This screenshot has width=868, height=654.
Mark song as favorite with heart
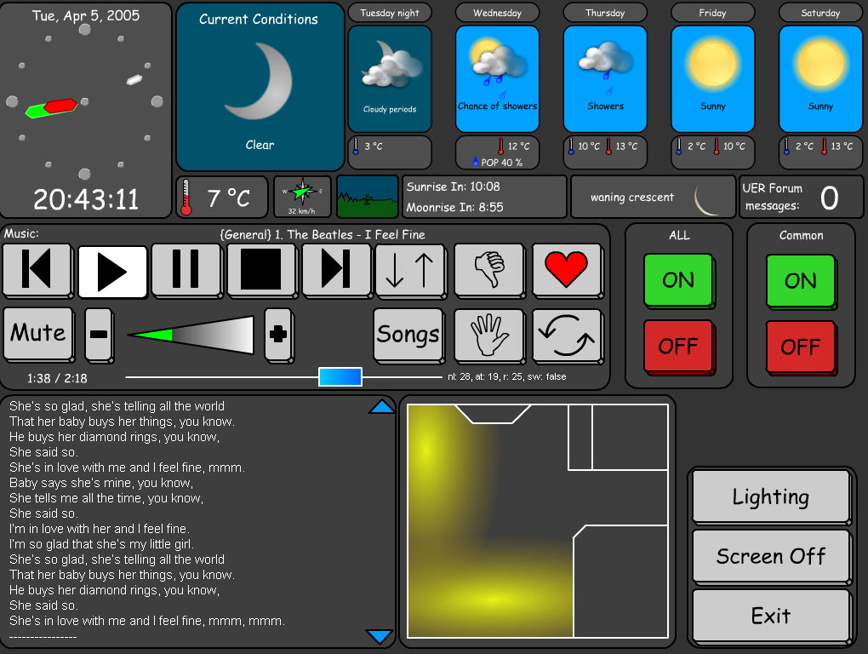pyautogui.click(x=566, y=270)
